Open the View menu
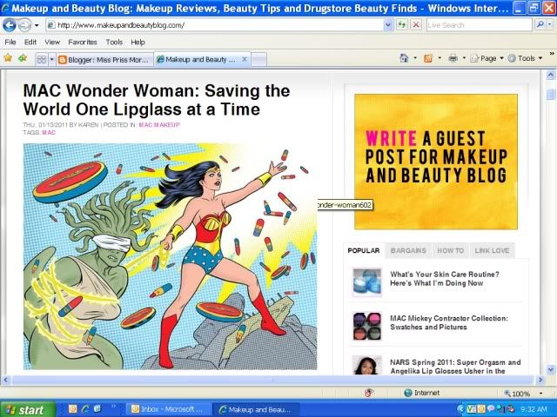Image resolution: width=557 pixels, height=417 pixels. pyautogui.click(x=52, y=43)
